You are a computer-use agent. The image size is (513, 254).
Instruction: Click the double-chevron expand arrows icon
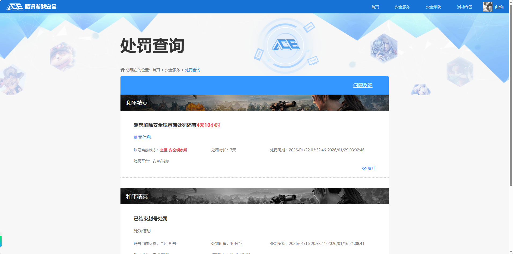[x=364, y=168]
